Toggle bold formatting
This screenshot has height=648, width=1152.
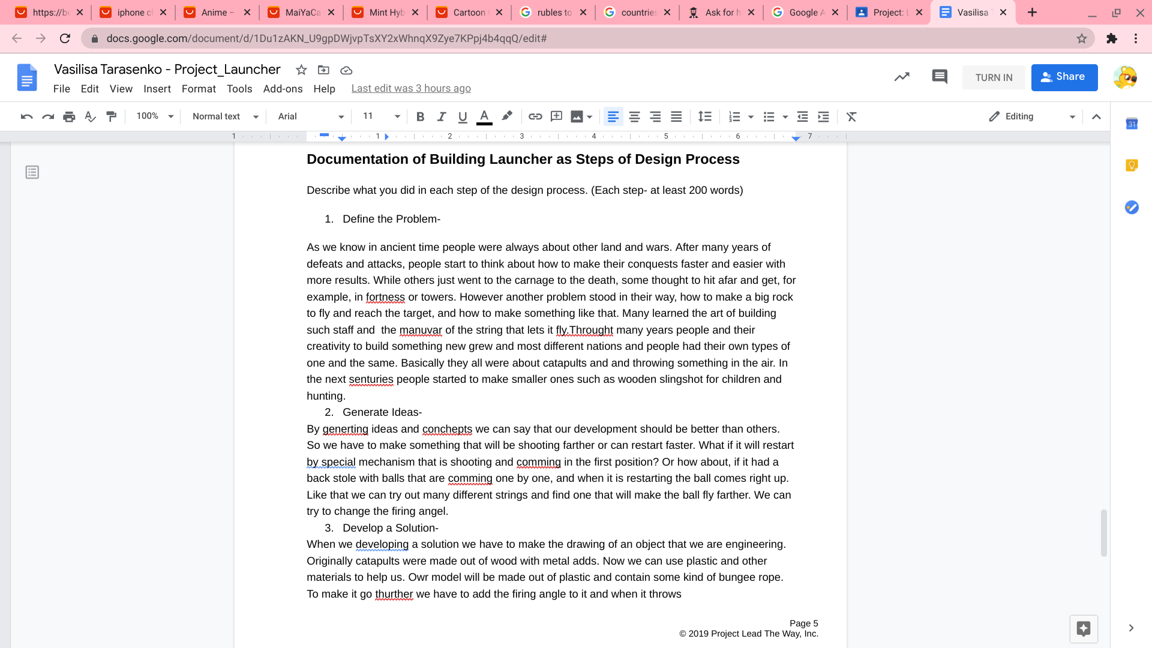[x=420, y=116]
